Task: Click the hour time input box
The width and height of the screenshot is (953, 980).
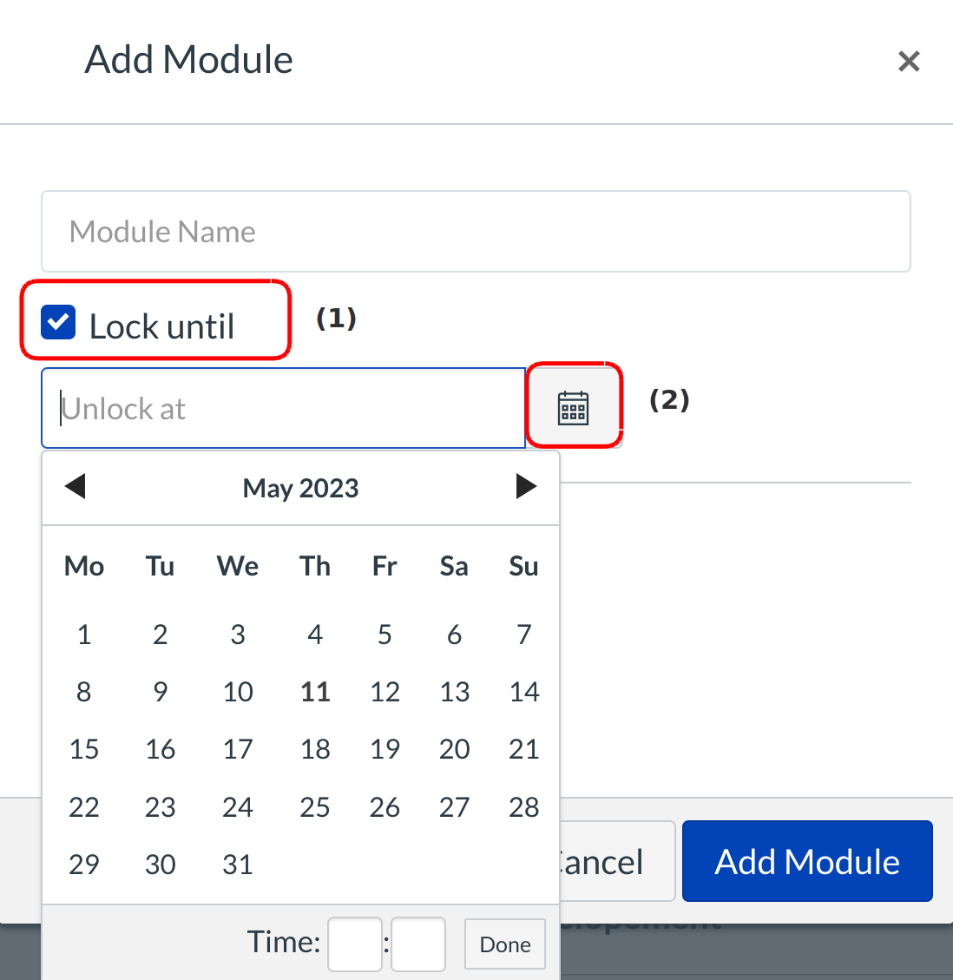Action: pyautogui.click(x=354, y=944)
